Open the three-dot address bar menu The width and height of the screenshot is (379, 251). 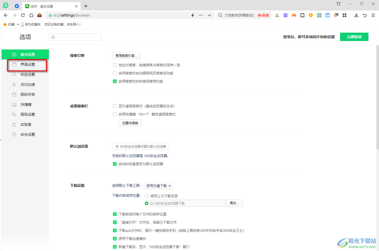(x=201, y=15)
